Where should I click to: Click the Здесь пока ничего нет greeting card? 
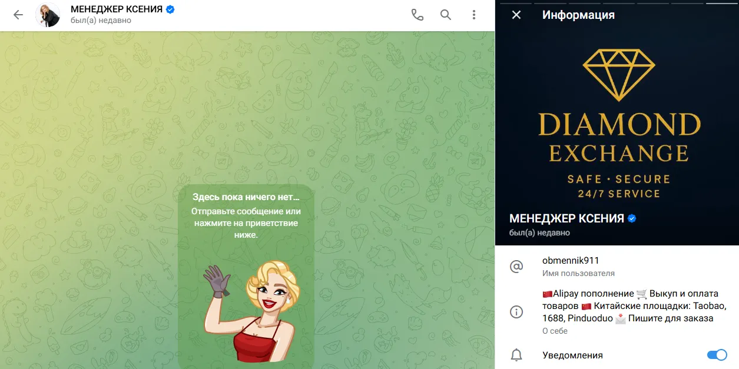point(246,277)
